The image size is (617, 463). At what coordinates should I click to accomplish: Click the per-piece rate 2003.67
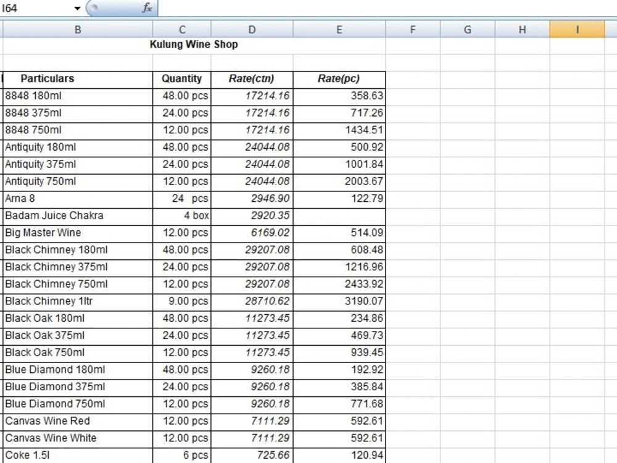tap(339, 182)
